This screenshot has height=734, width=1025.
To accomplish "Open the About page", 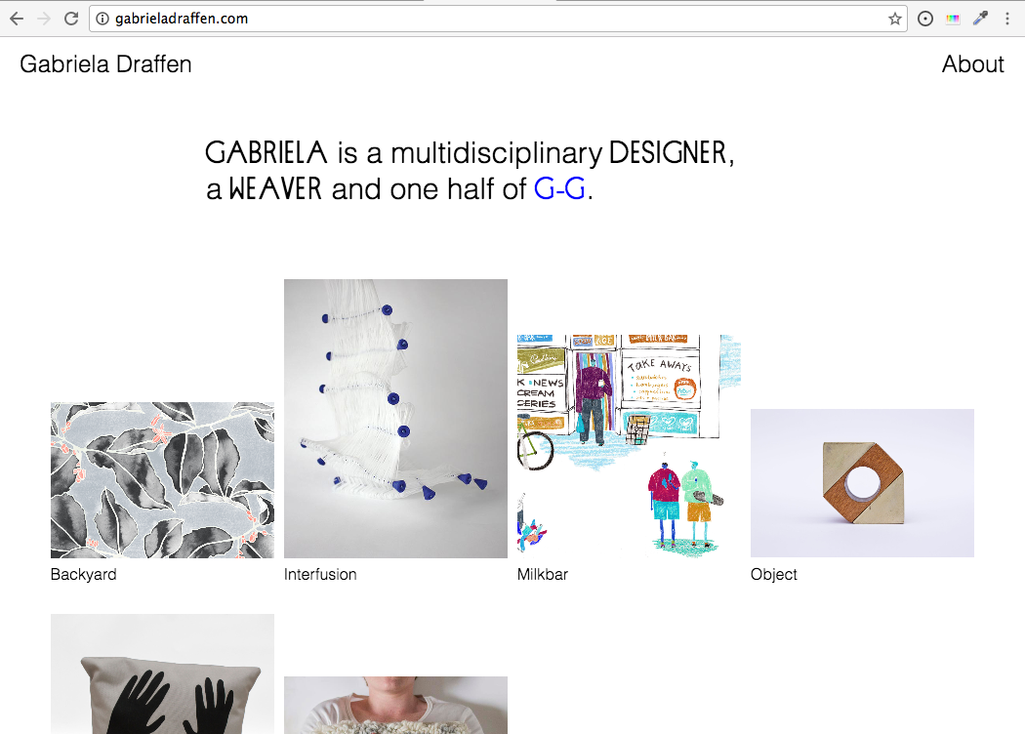I will pyautogui.click(x=972, y=64).
